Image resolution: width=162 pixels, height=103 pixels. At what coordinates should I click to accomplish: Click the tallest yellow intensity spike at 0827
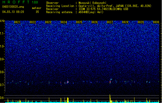tap(110, 98)
